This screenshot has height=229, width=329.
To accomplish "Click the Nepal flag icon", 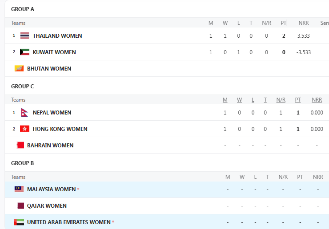I will click(24, 112).
